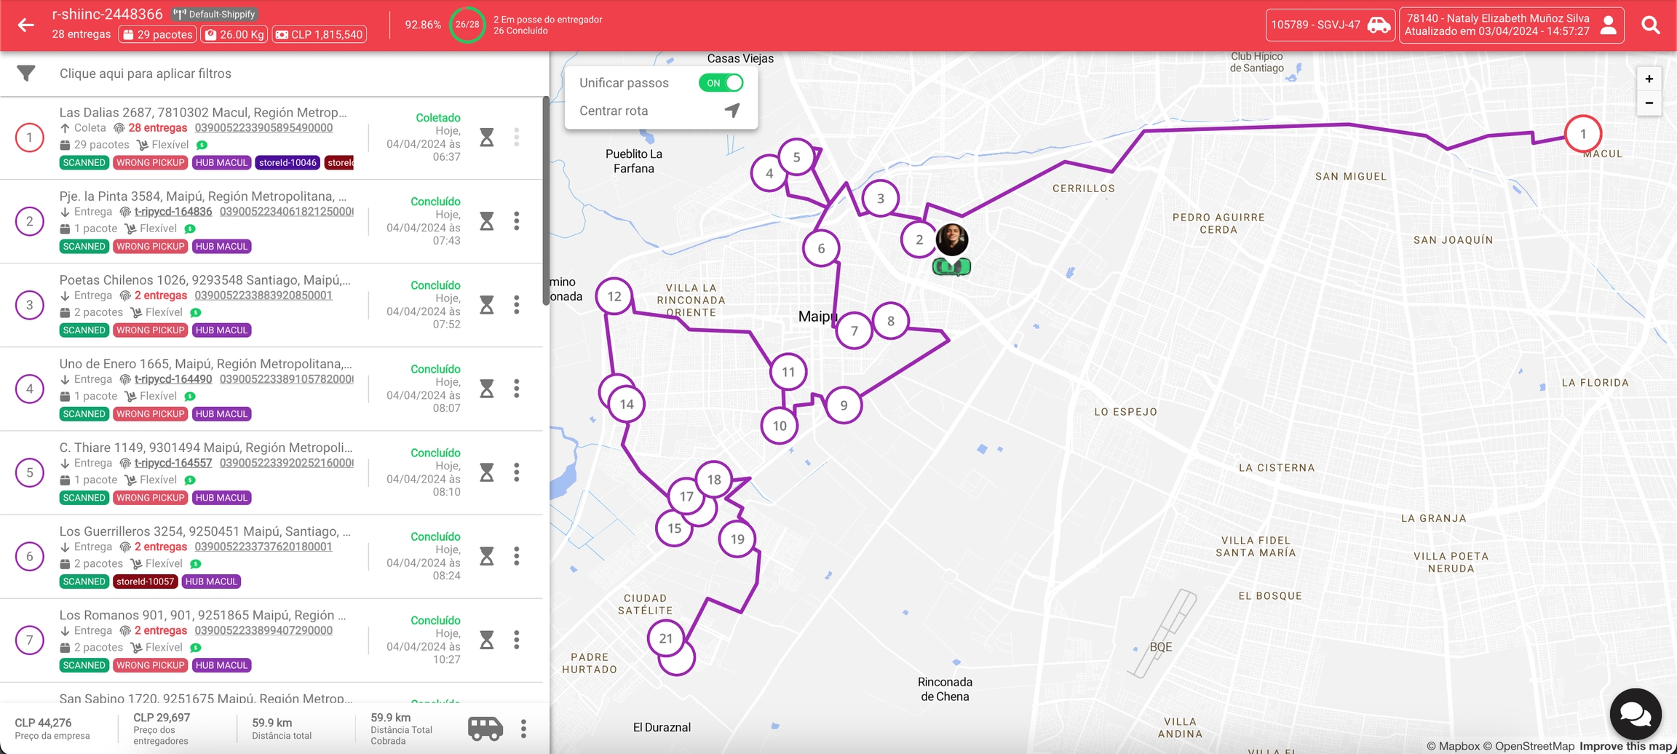Click the filter funnel icon
The height and width of the screenshot is (754, 1677).
pos(26,74)
